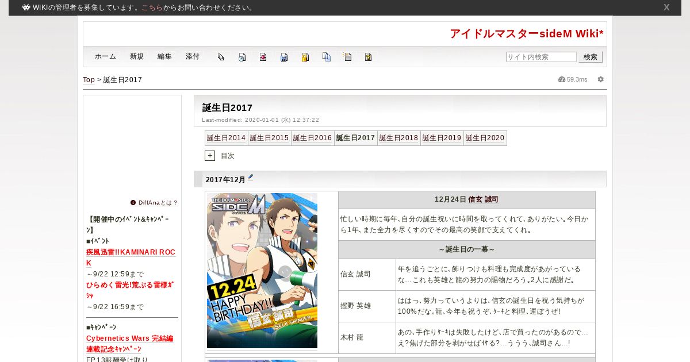This screenshot has height=362, width=690.
Task: Click the ～誕生日の一幕～ table header
Action: point(467,249)
